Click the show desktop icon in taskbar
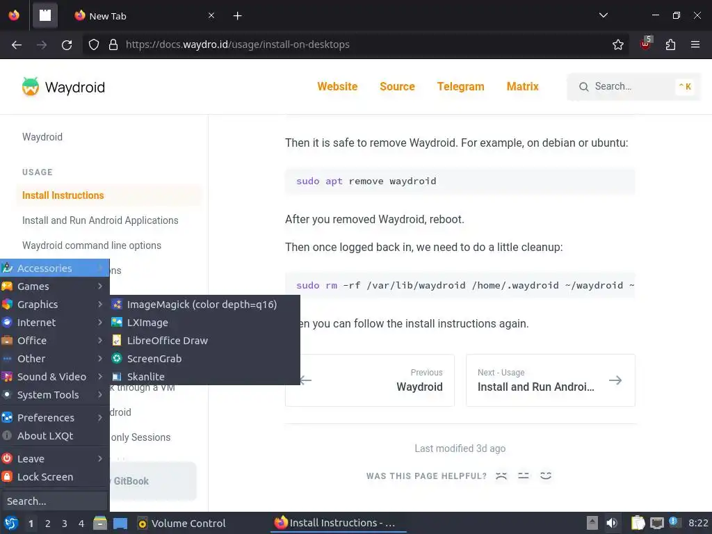The width and height of the screenshot is (712, 534). click(x=120, y=523)
